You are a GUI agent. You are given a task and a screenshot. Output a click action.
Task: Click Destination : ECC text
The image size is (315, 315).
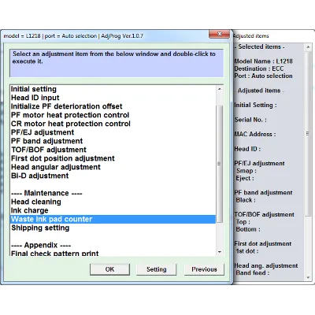pos(259,69)
